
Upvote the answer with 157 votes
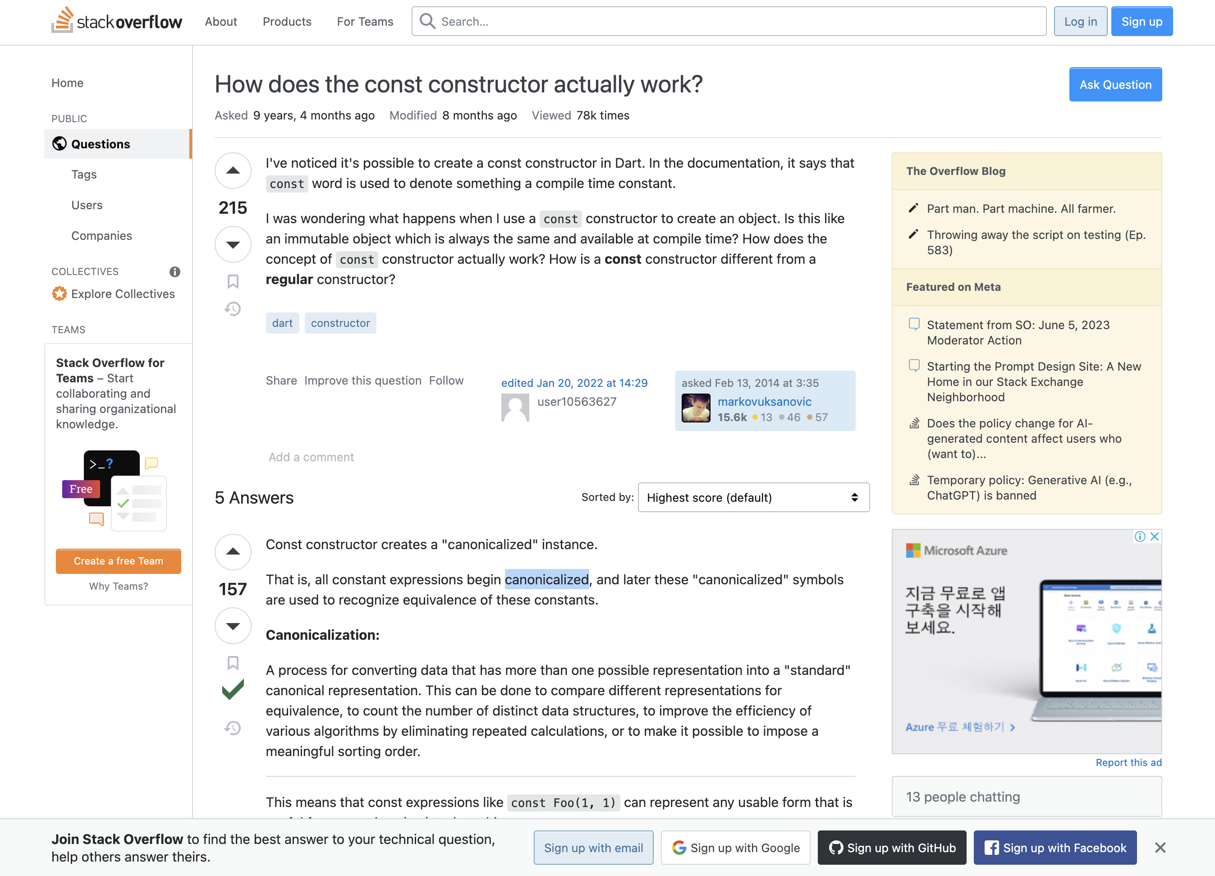tap(233, 552)
